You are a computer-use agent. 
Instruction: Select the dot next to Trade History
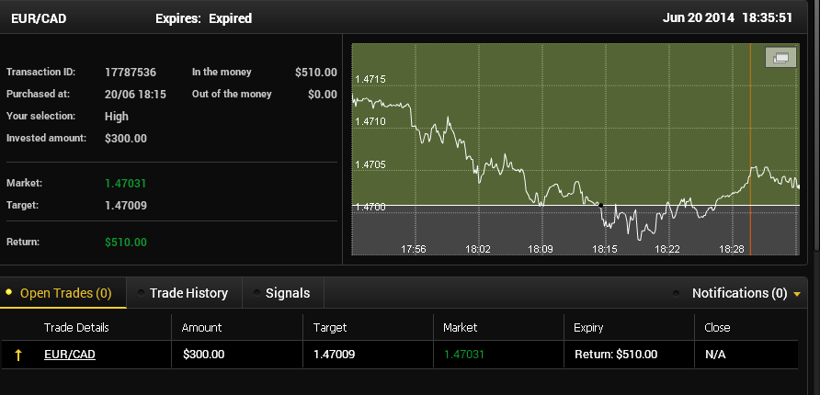[x=141, y=293]
